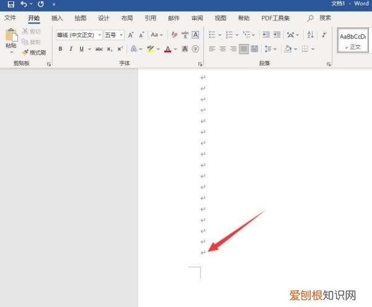Redo with the repeat icon
This screenshot has height=307, width=372.
tap(40, 4)
